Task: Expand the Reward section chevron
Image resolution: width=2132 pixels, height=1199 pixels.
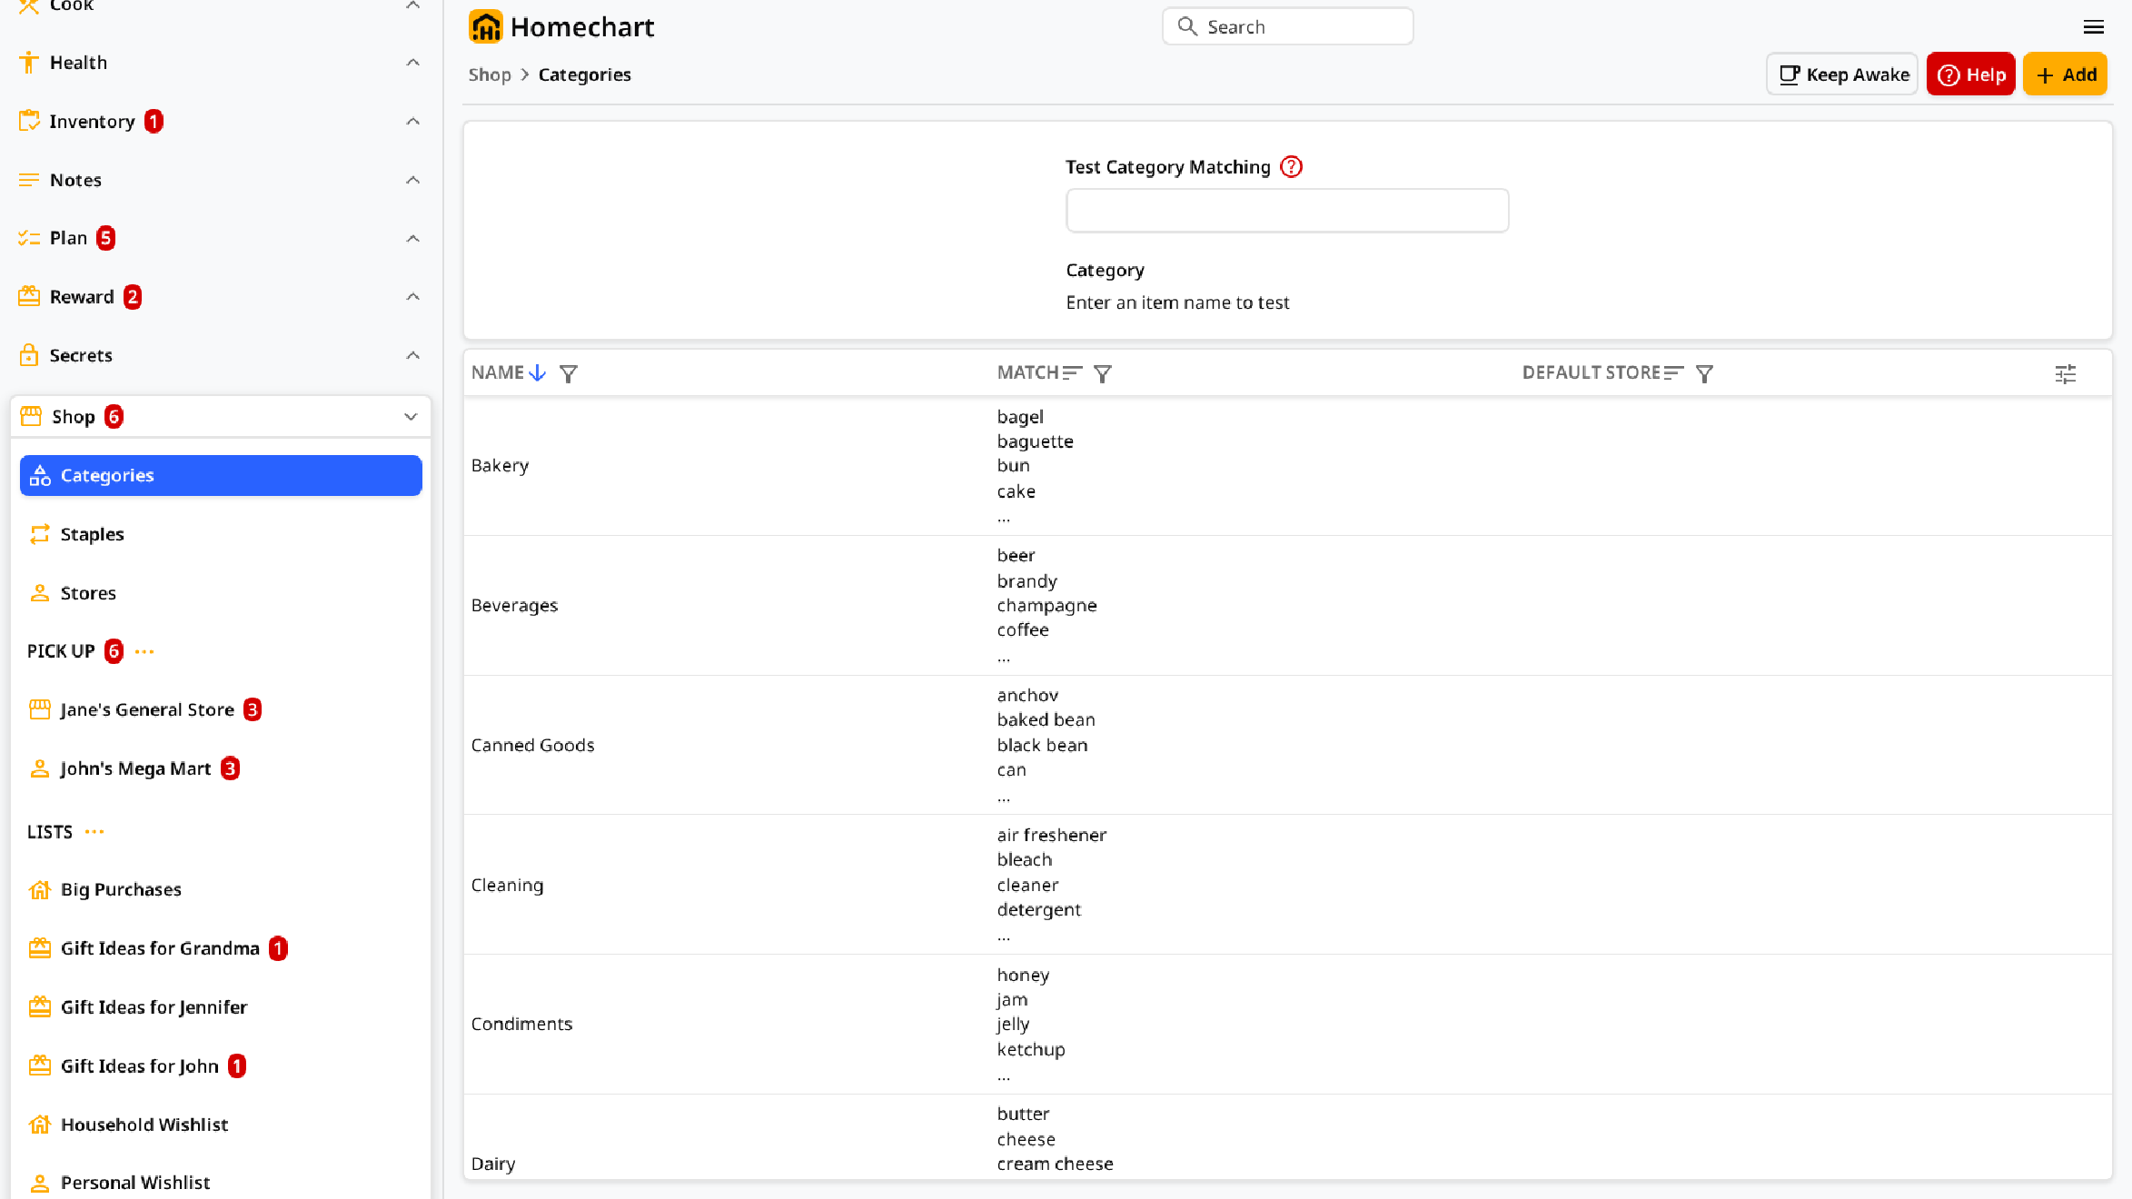Action: pos(413,296)
